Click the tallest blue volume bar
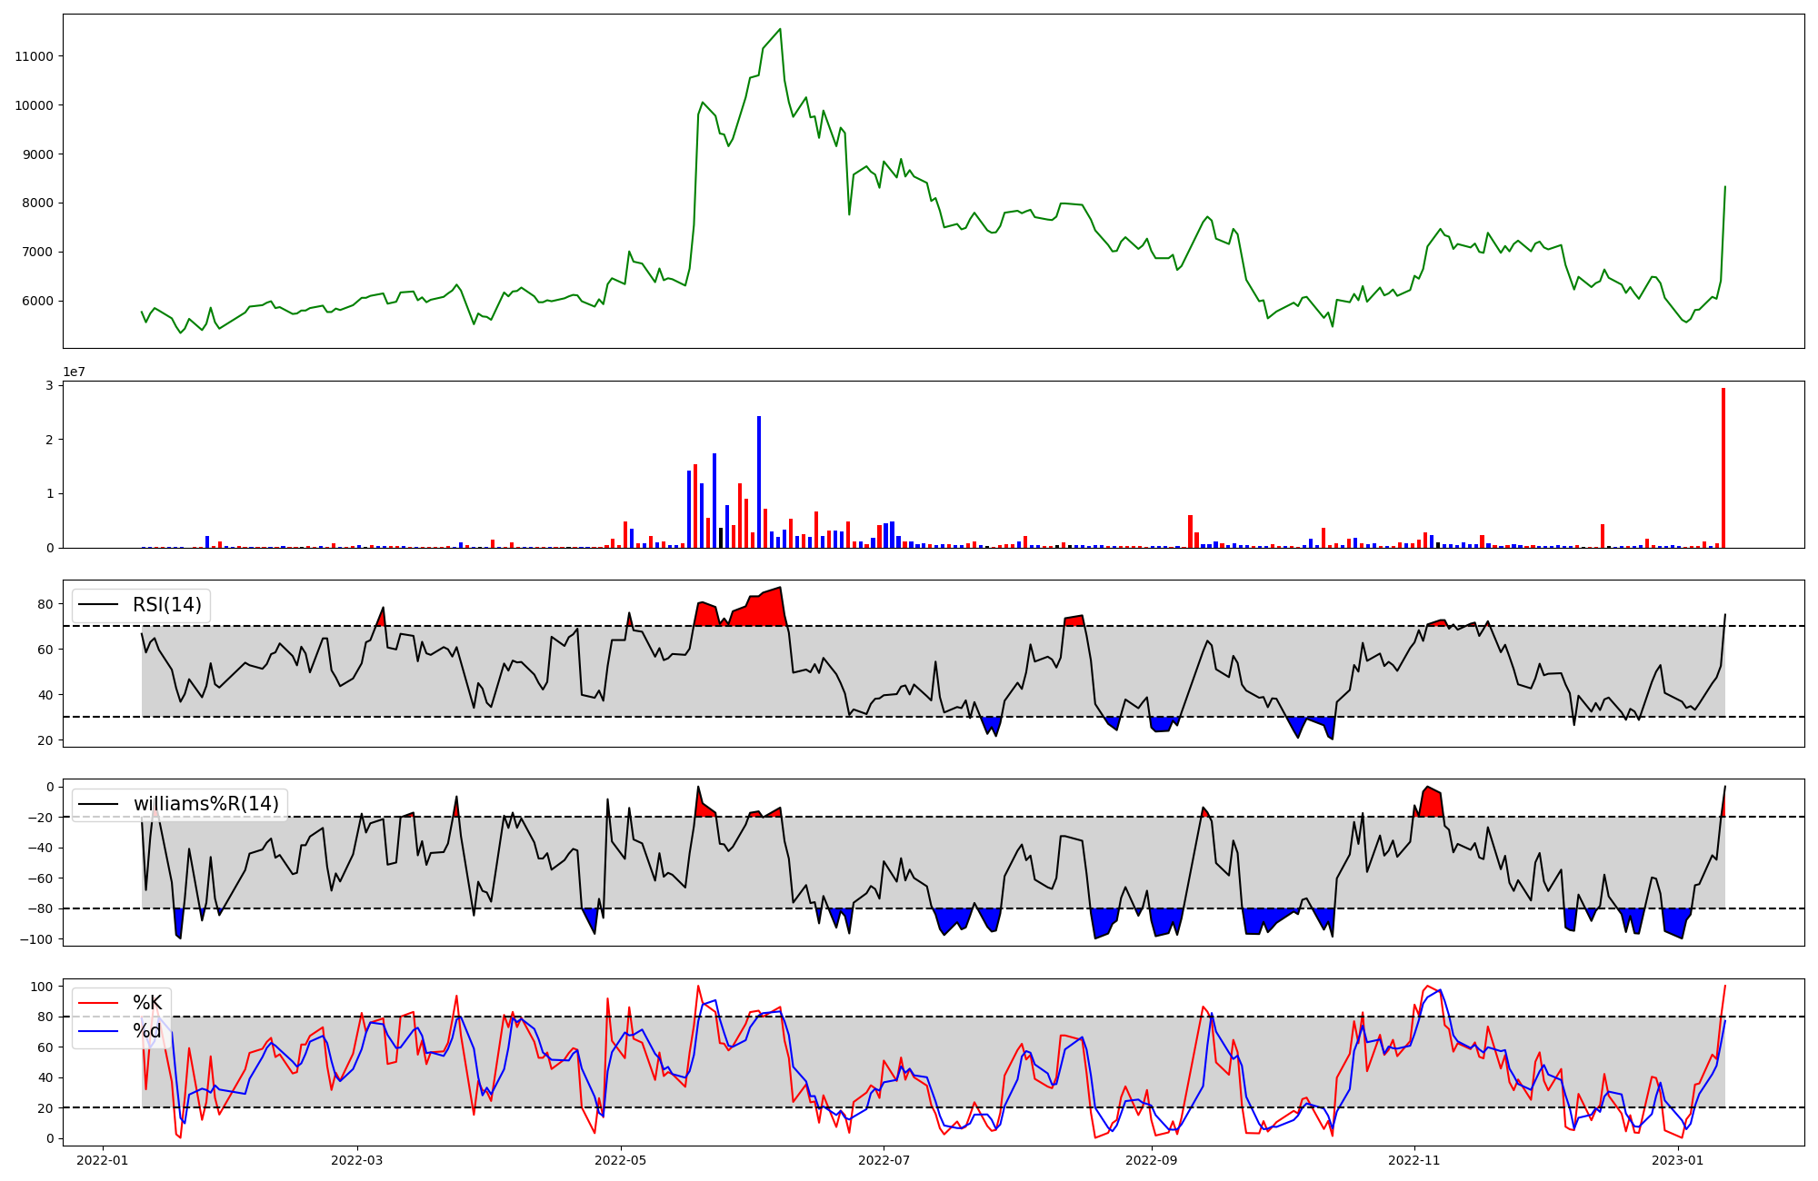Image resolution: width=1818 pixels, height=1181 pixels. pyautogui.click(x=759, y=481)
